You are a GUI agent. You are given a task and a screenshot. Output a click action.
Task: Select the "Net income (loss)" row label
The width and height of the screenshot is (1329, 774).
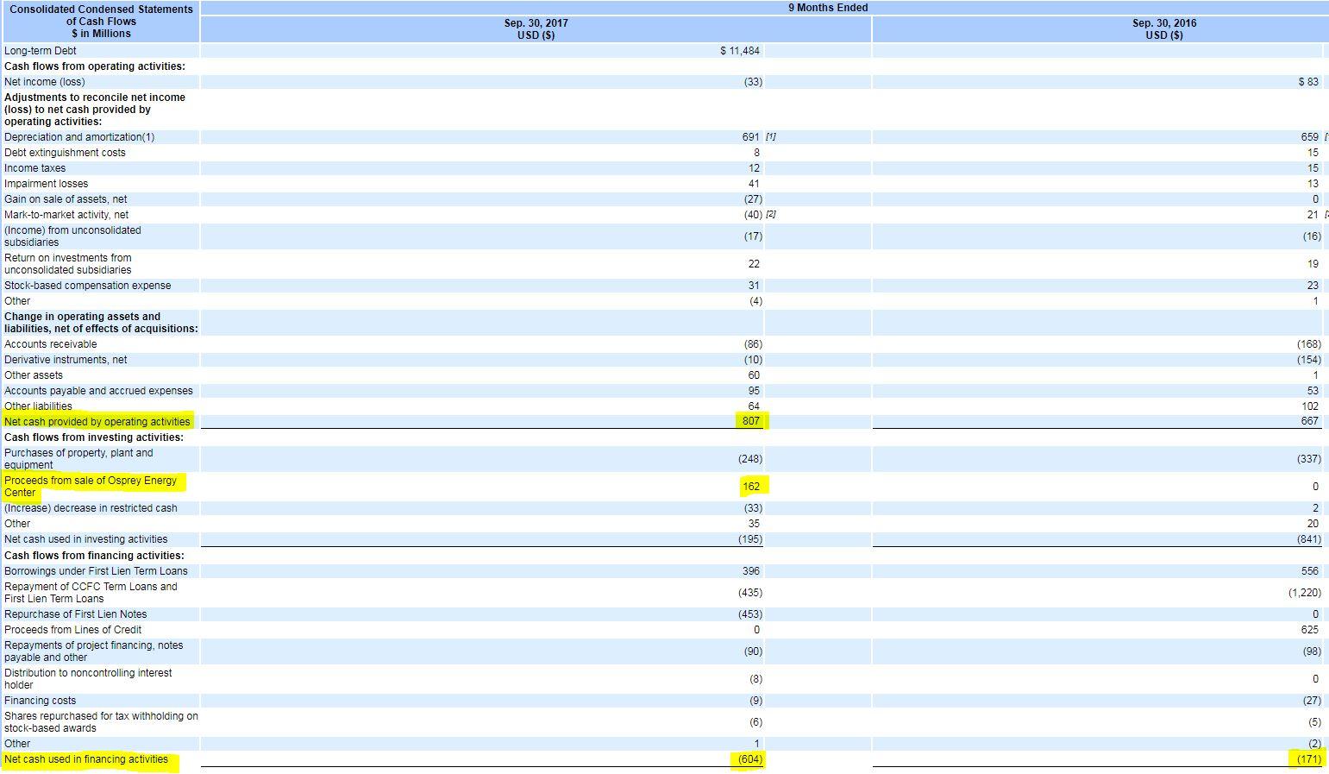click(45, 82)
